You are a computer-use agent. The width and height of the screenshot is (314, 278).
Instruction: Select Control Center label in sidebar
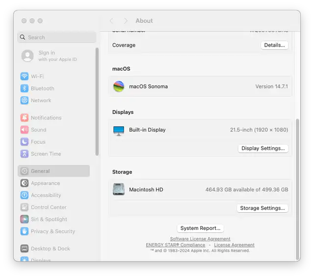[x=49, y=207]
